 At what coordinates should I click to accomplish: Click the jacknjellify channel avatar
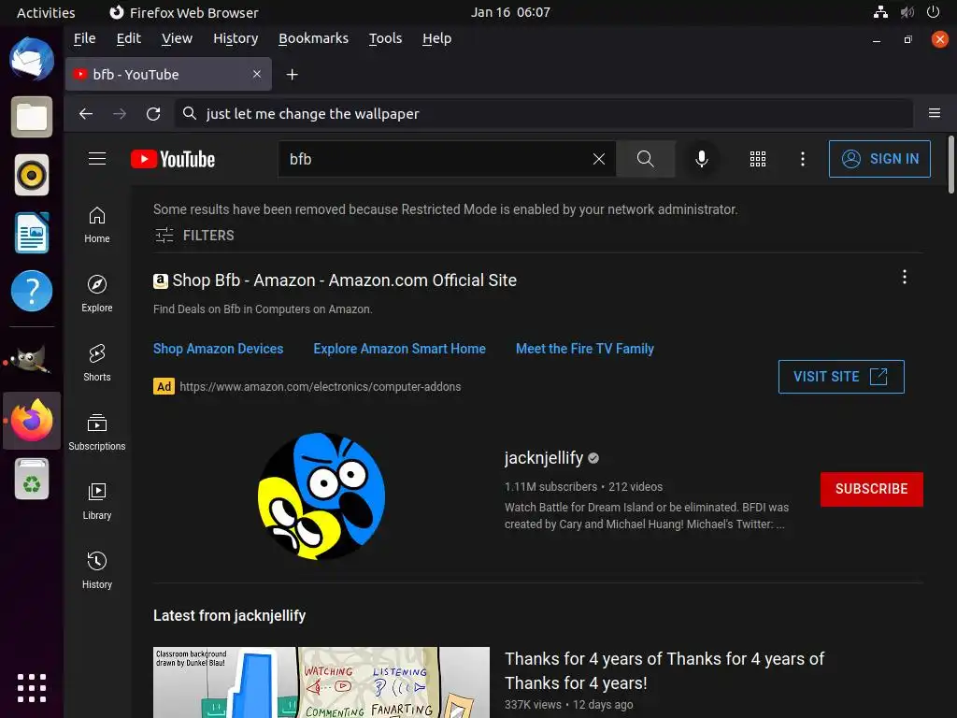[321, 495]
